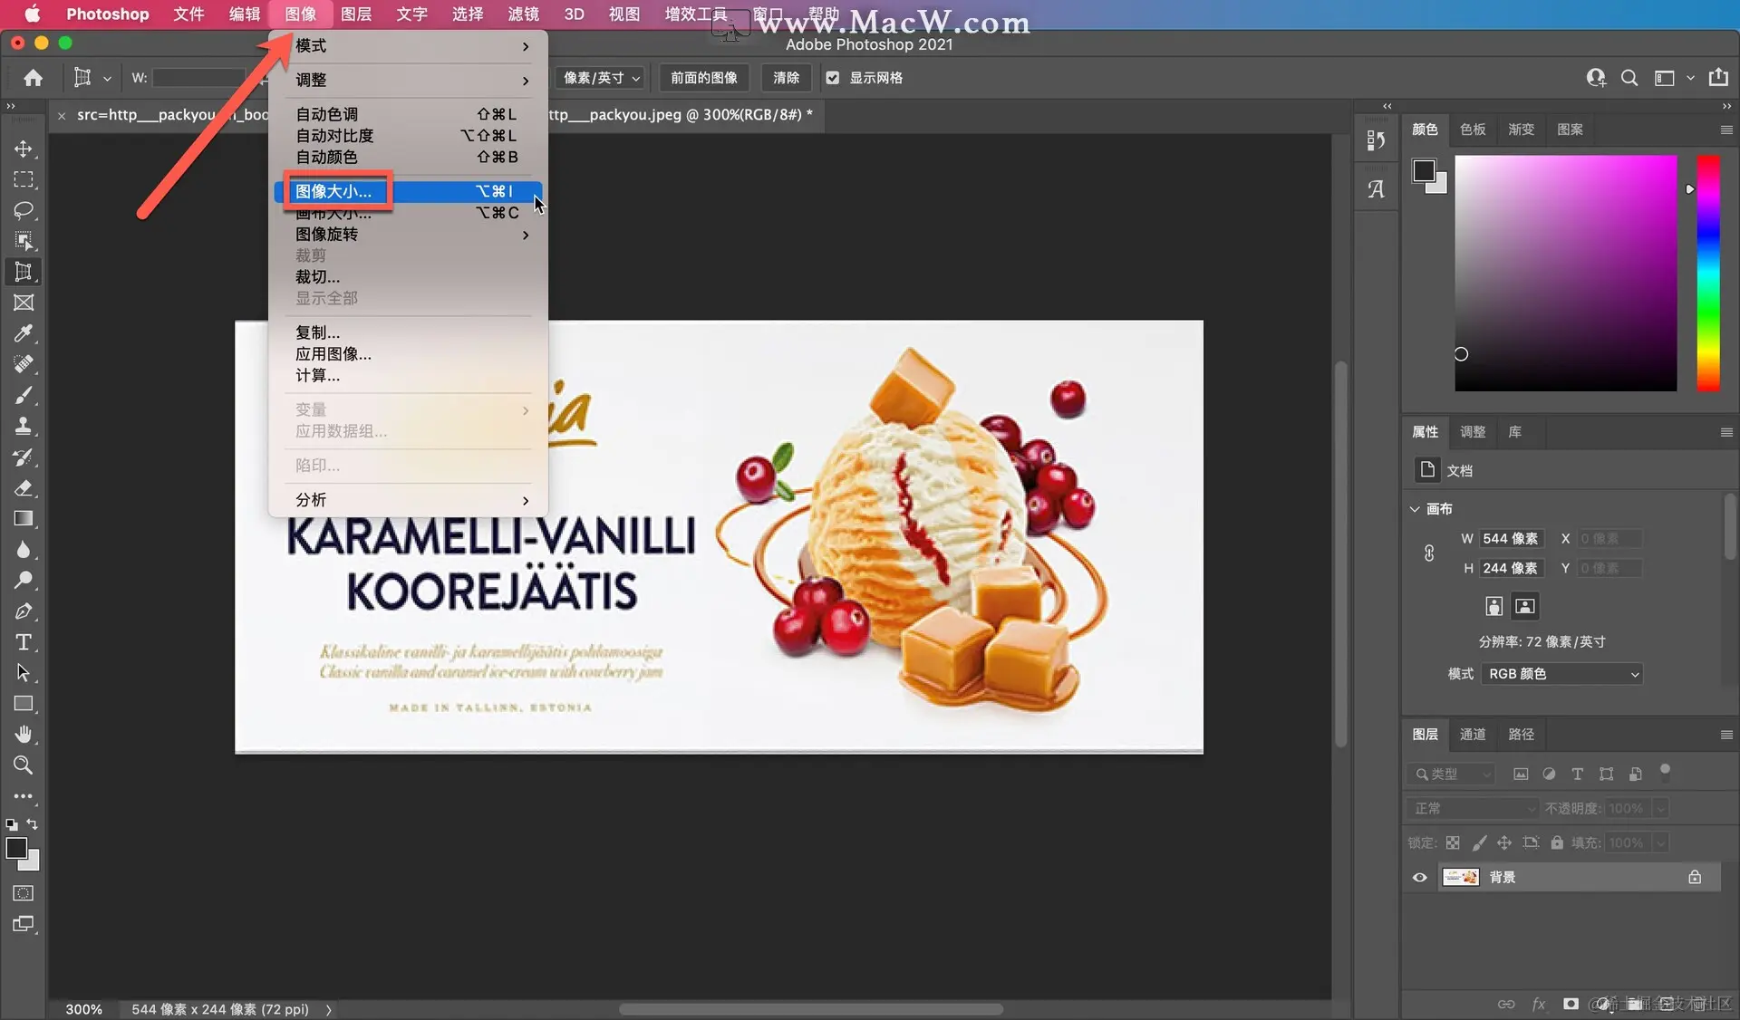Click the Home icon in options bar
The image size is (1740, 1020).
pos(34,78)
